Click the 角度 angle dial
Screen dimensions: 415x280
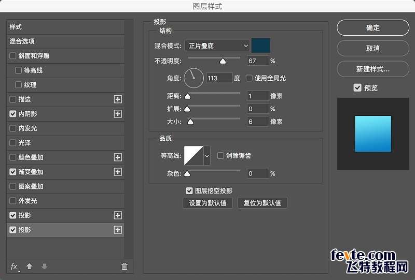193,78
